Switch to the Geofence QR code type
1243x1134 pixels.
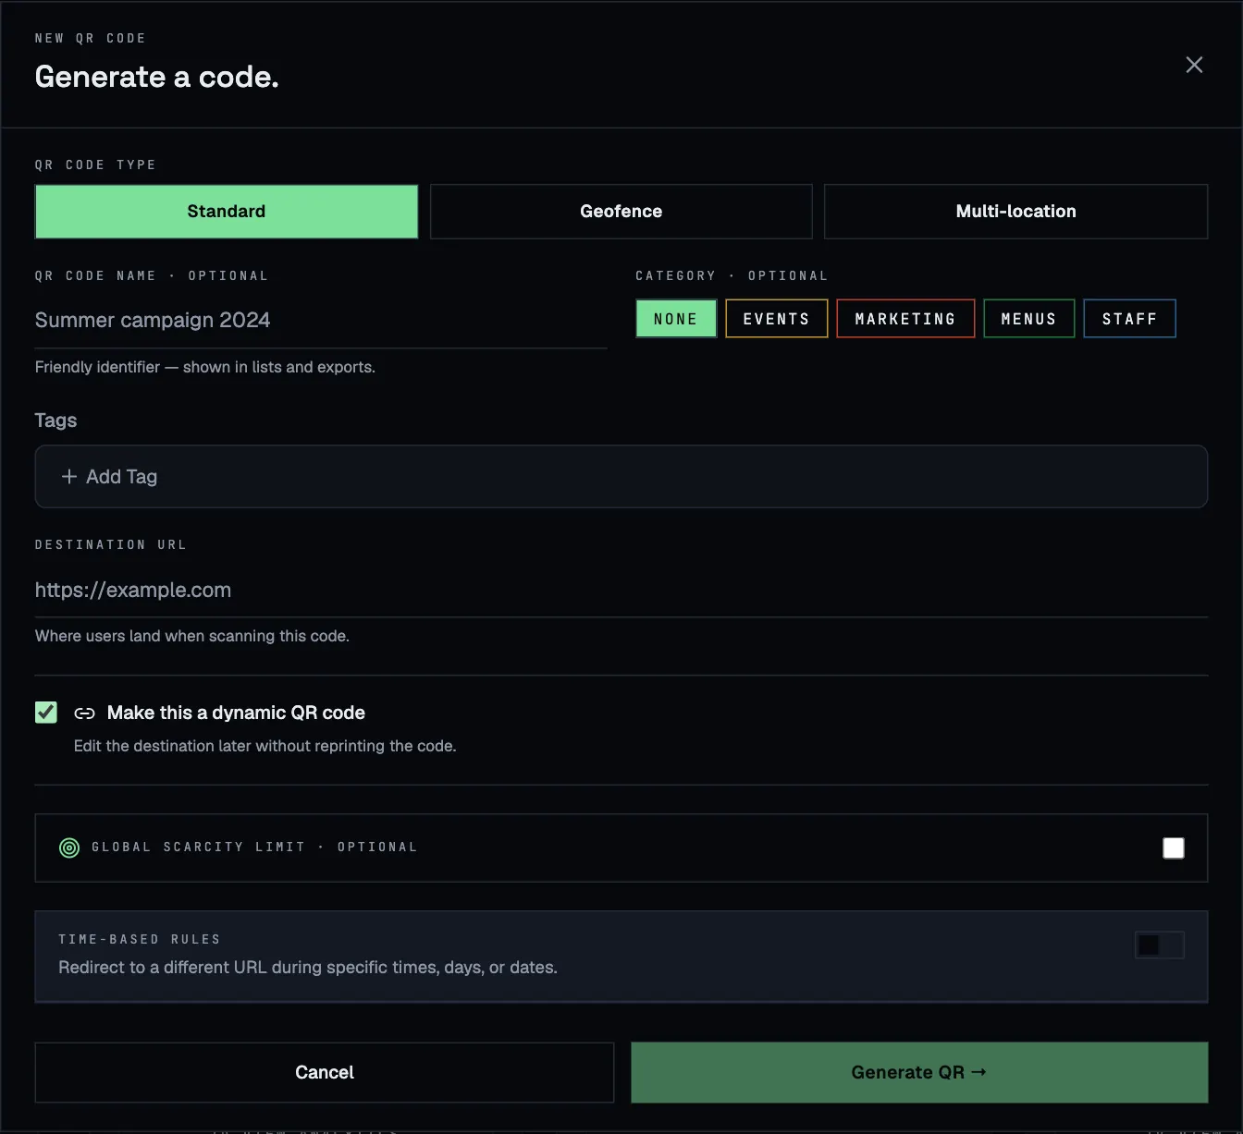(x=621, y=212)
